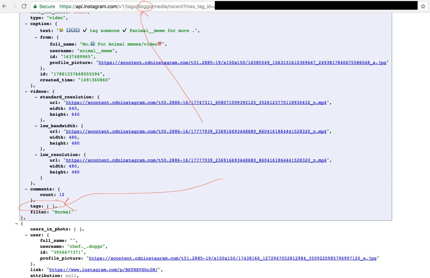Select the username value "chef._.doggo"
The width and height of the screenshot is (430, 278).
(x=86, y=246)
